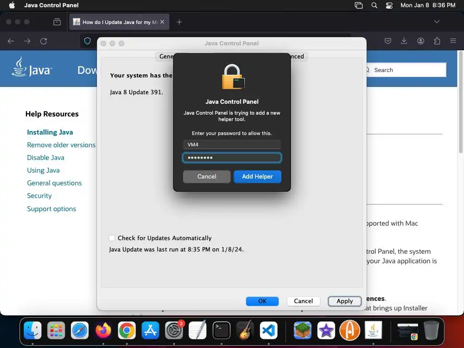Open System Settings from the Dock

tap(174, 330)
